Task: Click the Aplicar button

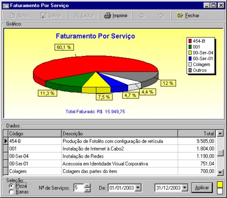Action: pos(202,187)
